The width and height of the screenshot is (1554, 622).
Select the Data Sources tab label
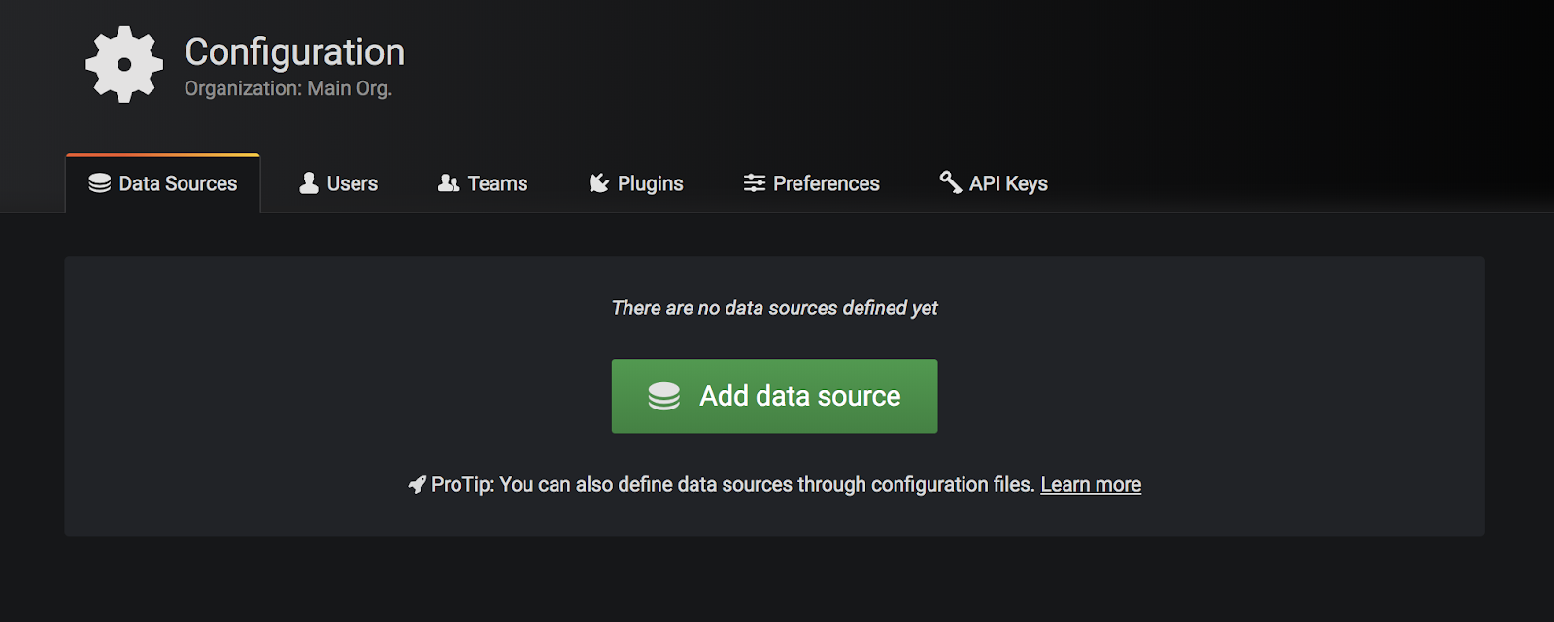point(178,183)
